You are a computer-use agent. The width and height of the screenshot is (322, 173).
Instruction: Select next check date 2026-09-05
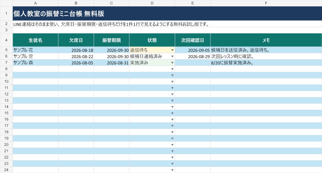(193, 50)
